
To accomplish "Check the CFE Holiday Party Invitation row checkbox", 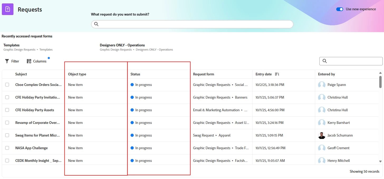I will (7, 97).
